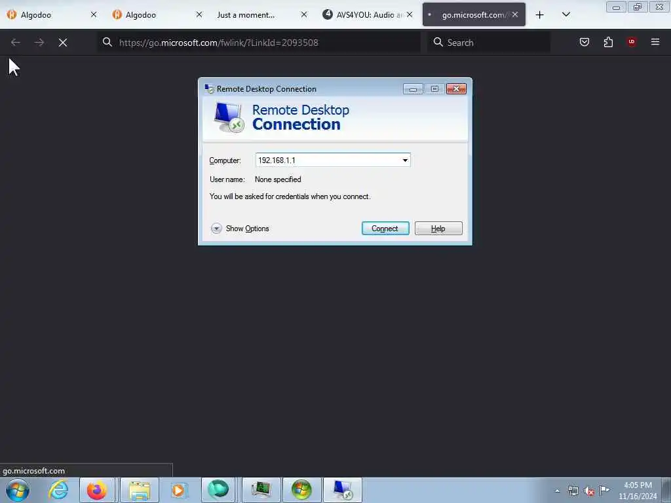Restore down the Firefox window
The image size is (671, 503).
637,7
